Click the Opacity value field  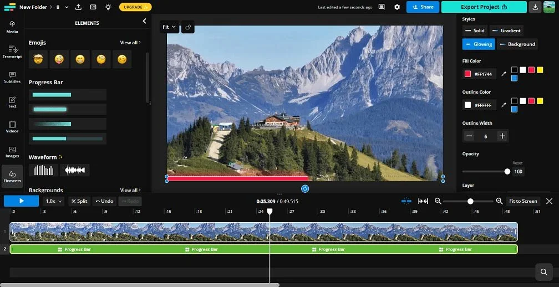pyautogui.click(x=519, y=172)
